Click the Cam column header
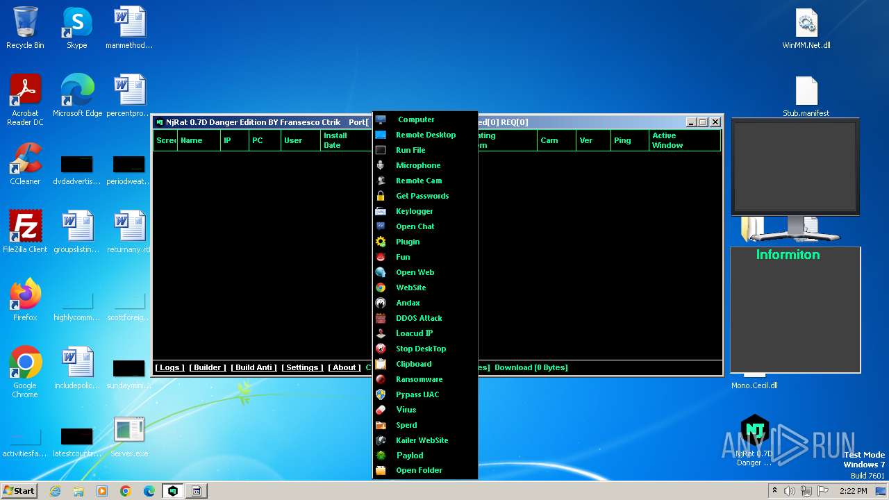 coord(558,140)
